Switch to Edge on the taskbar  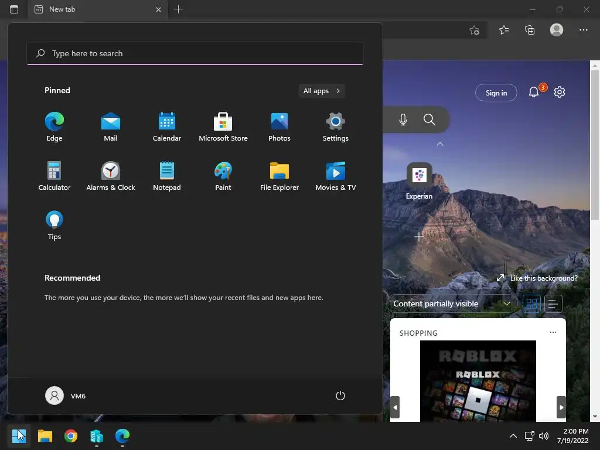[122, 436]
